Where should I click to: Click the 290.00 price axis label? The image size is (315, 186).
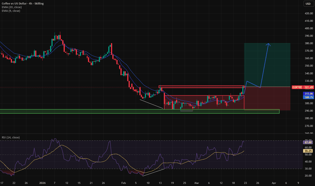(x=309, y=111)
